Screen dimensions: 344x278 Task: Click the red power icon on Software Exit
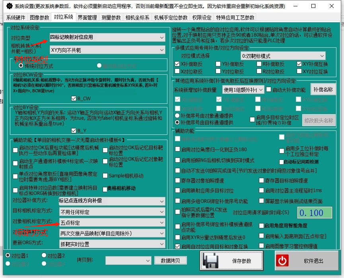point(283,261)
